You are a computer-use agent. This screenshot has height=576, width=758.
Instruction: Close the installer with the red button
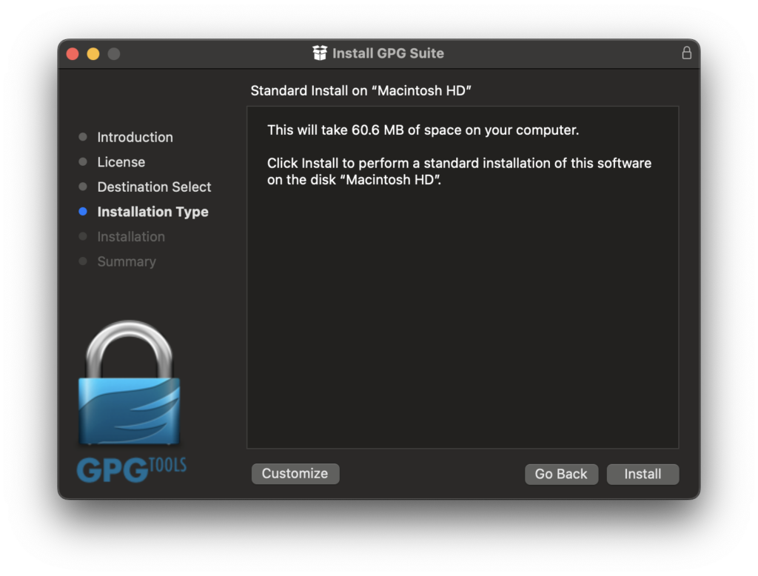click(x=73, y=54)
